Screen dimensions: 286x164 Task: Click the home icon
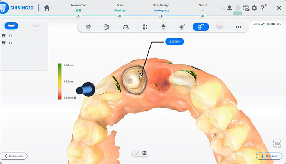[46, 8]
